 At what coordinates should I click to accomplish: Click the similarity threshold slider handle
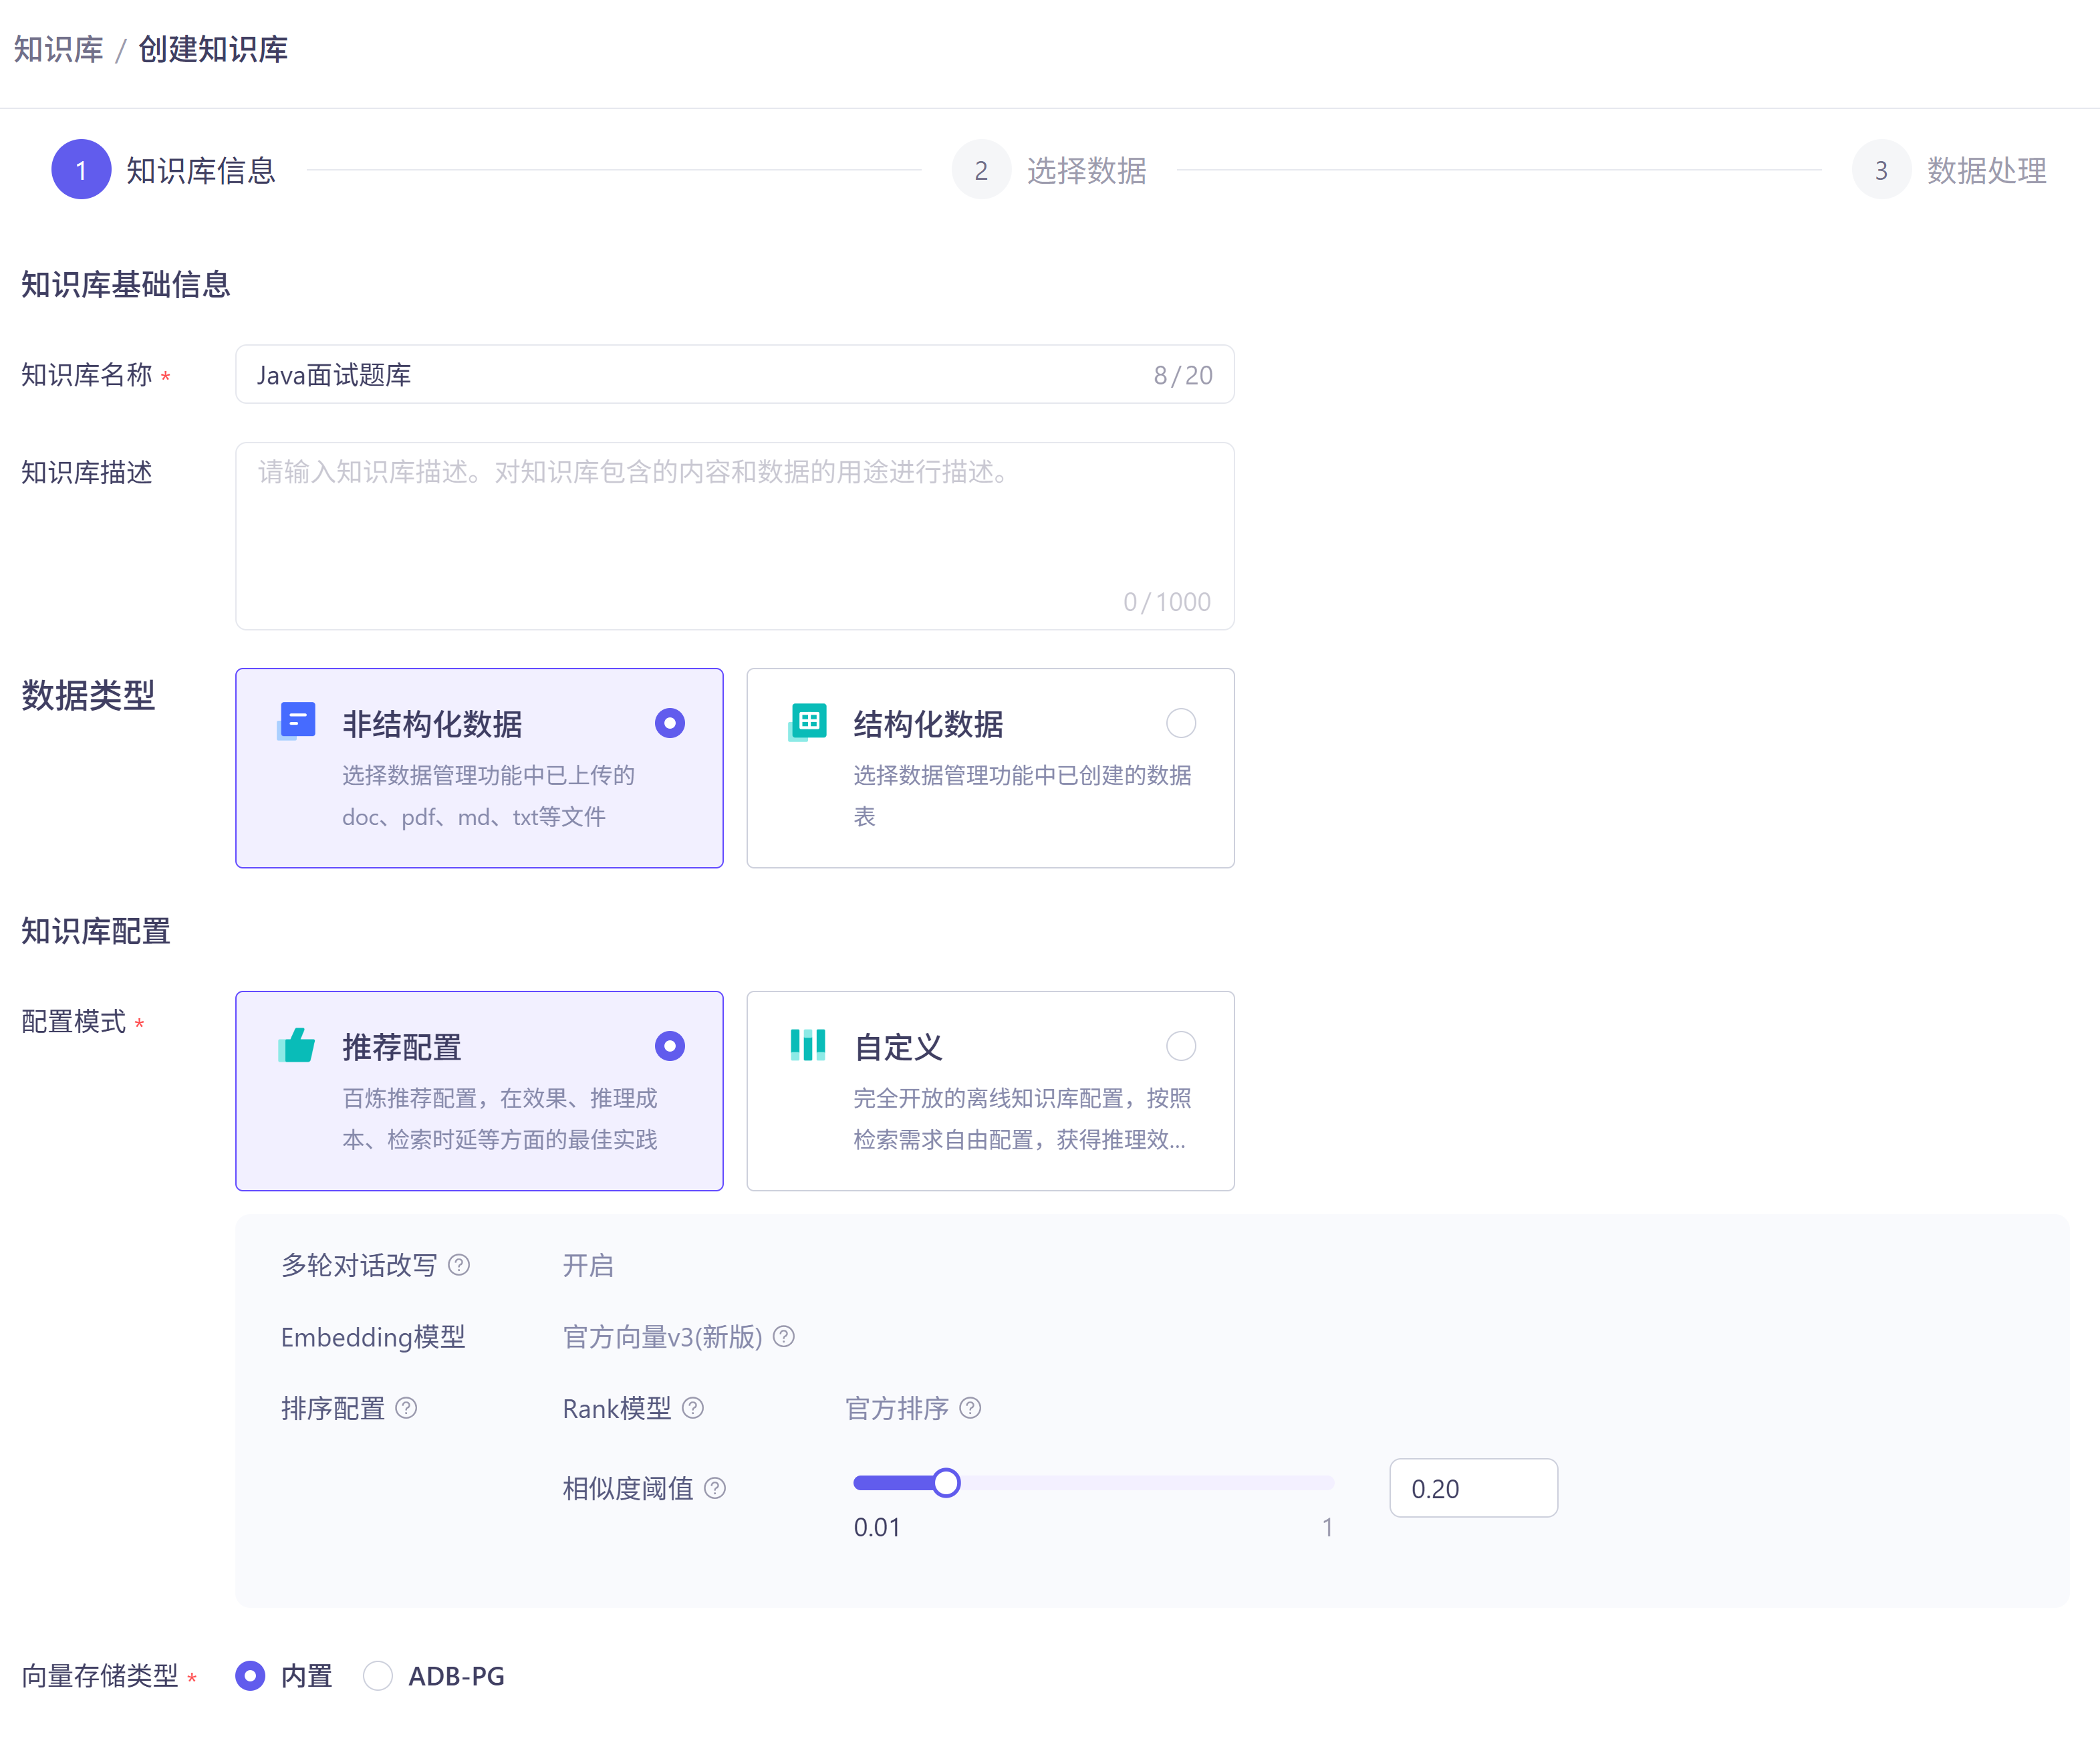(x=946, y=1483)
